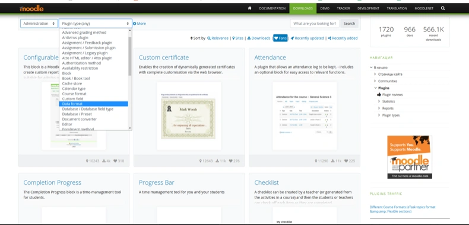Open the MOODLENET navbar item
Image resolution: width=469 pixels, height=225 pixels.
tap(423, 8)
